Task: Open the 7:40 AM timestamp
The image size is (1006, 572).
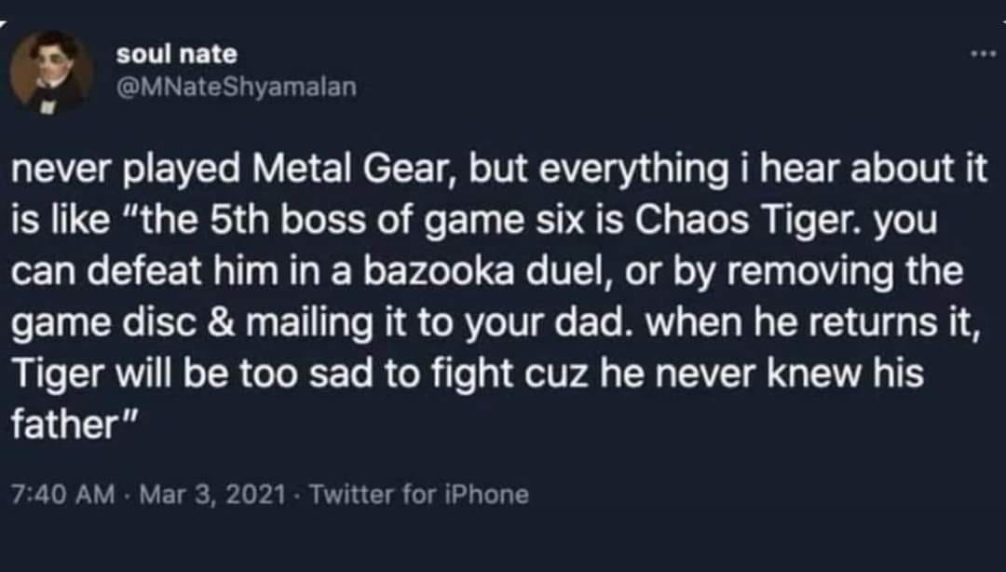Action: [63, 495]
